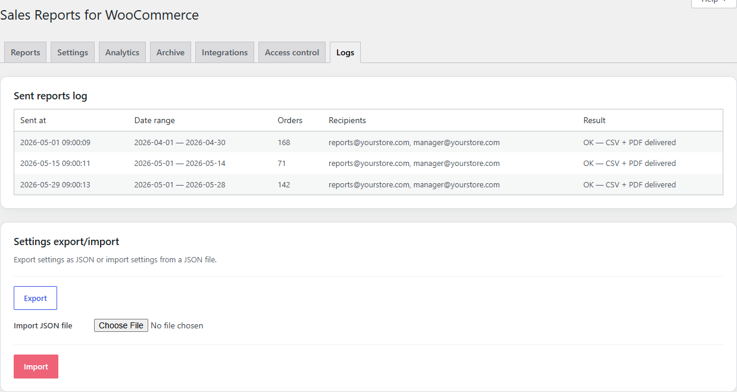The height and width of the screenshot is (392, 737).
Task: Click the result for the 168 orders row
Action: click(x=630, y=143)
